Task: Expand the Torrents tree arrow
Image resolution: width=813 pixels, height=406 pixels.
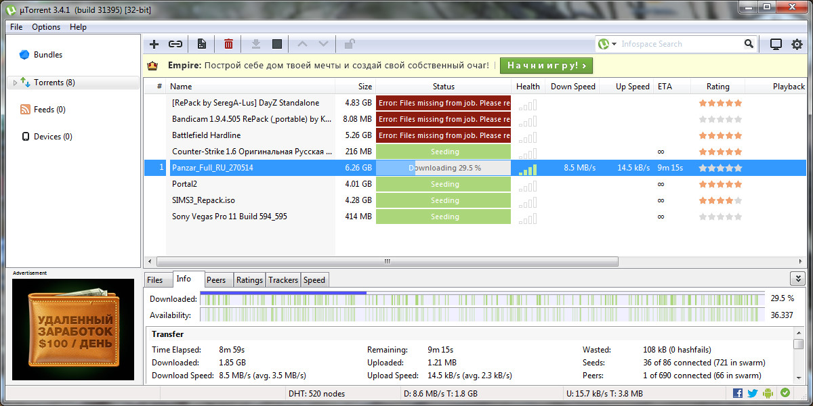Action: click(x=15, y=83)
